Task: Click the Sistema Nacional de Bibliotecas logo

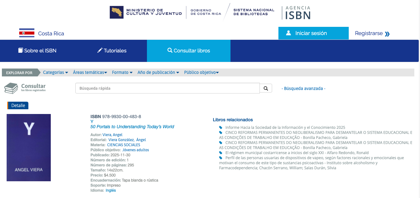Action: point(254,12)
